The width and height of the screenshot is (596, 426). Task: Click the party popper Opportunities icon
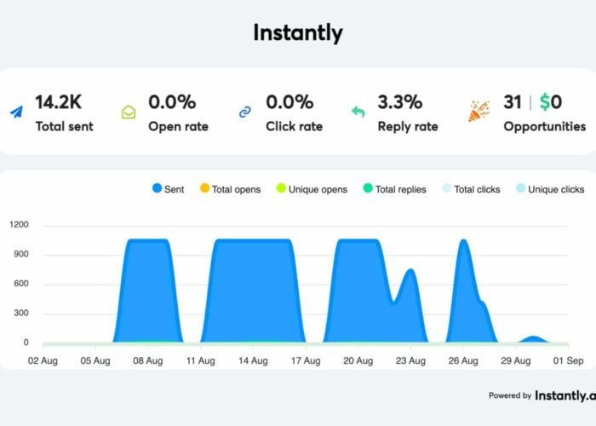click(479, 112)
